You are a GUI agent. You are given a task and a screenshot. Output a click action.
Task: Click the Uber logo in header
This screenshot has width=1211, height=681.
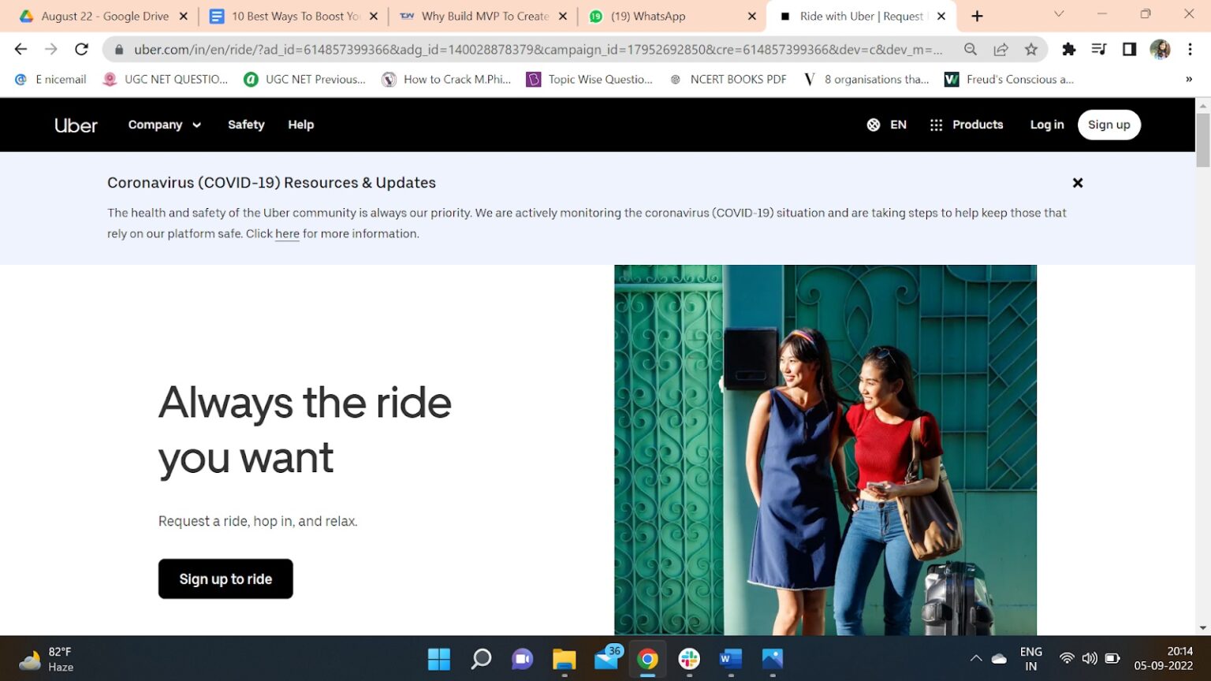point(76,125)
